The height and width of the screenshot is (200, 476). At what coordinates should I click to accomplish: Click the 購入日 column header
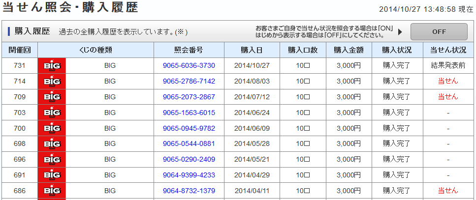tap(252, 50)
